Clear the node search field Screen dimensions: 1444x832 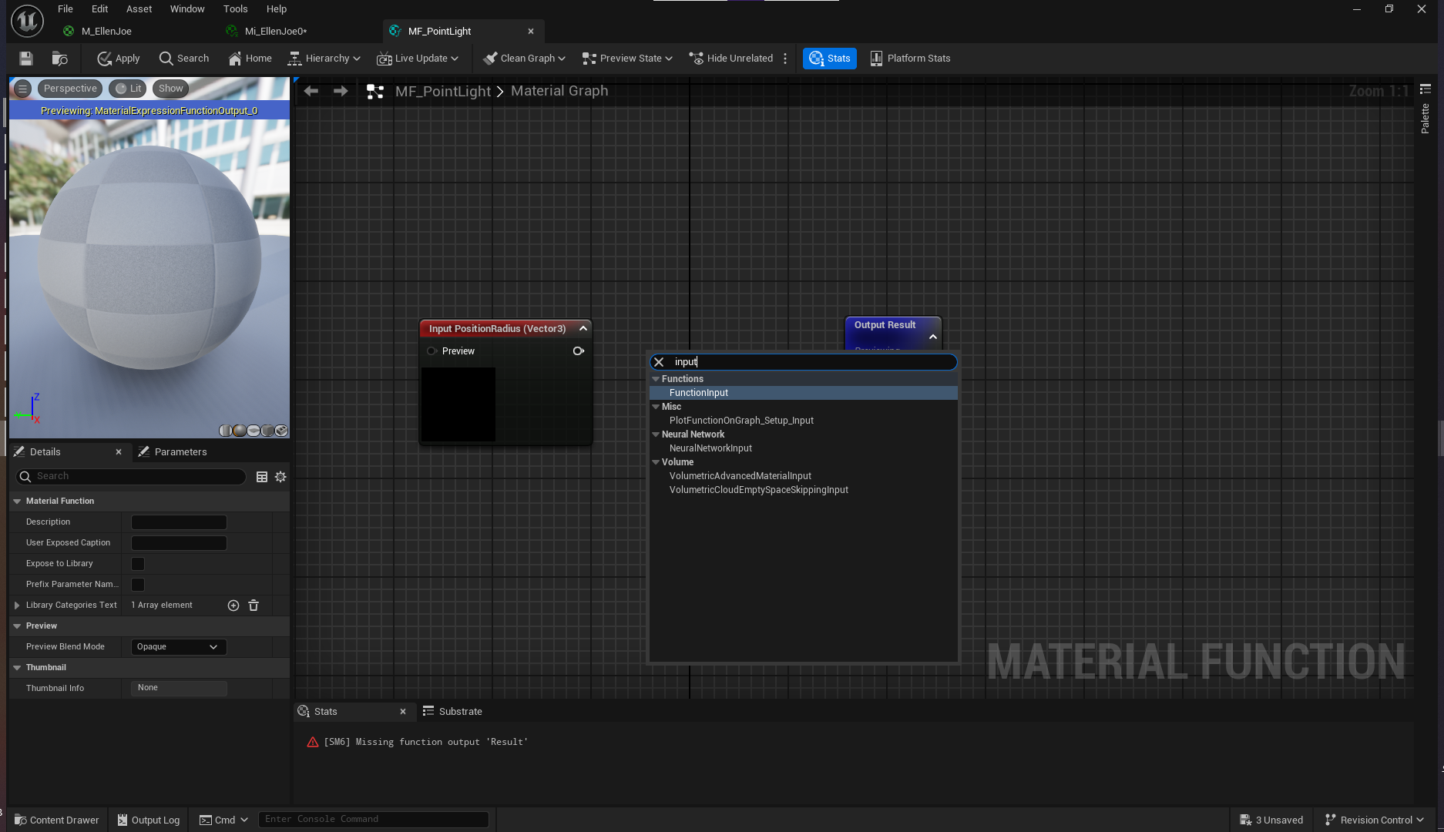pos(659,362)
